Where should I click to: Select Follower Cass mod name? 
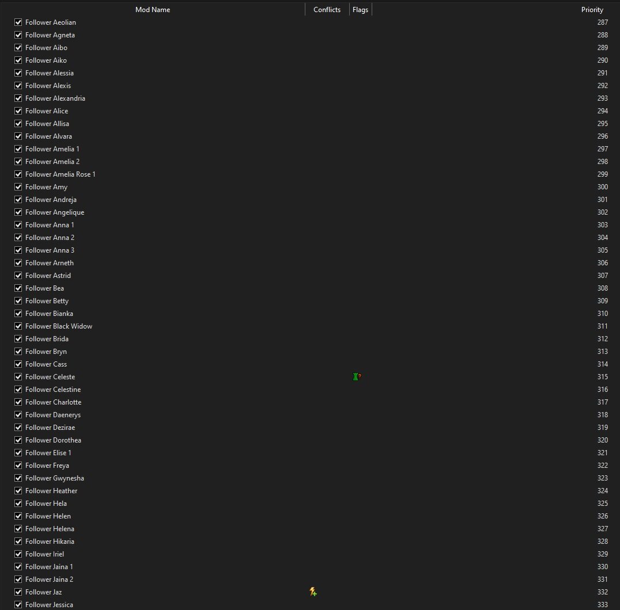coord(46,364)
